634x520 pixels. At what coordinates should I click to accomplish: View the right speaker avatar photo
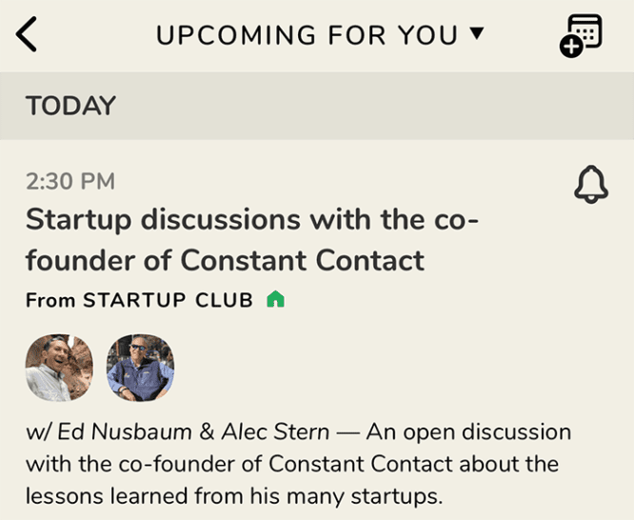point(140,367)
